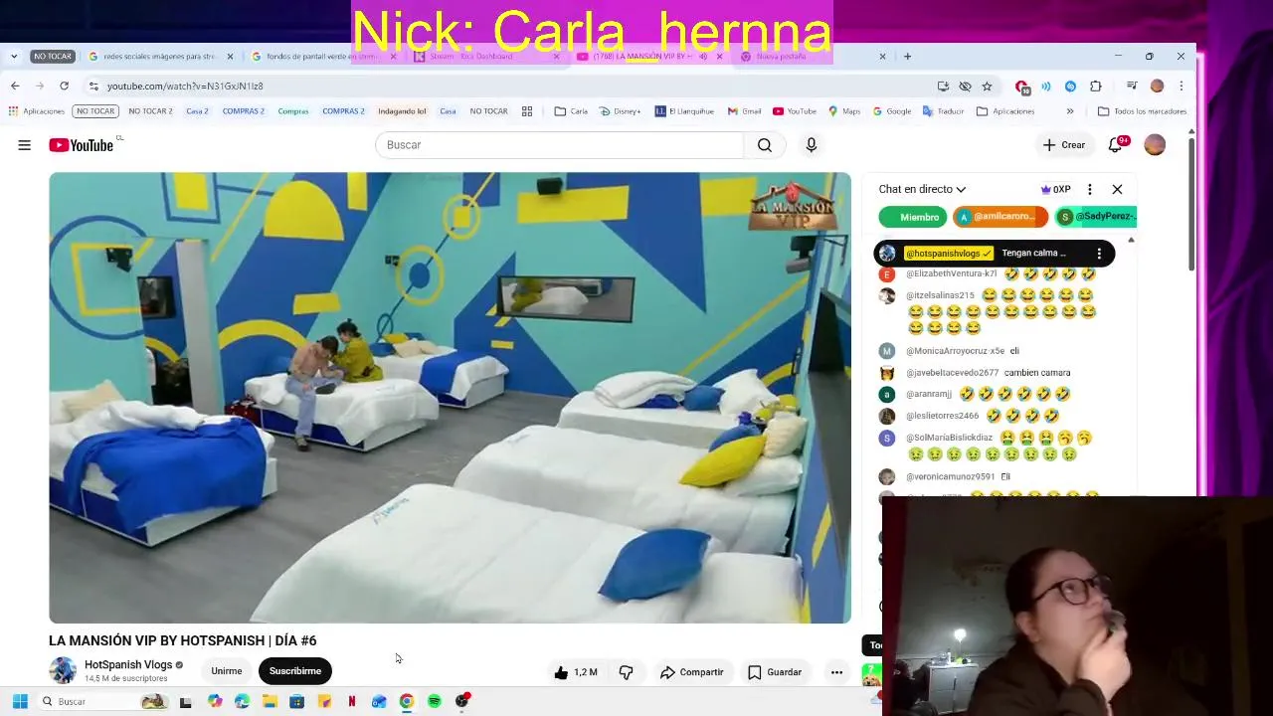Image resolution: width=1273 pixels, height=716 pixels.
Task: Open the Windows Start menu
Action: pos(19,701)
